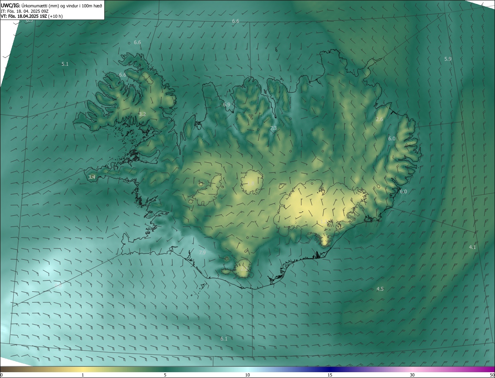
Task: Click the 3.4 value on Snæfellsnes peninsula
Action: [92, 177]
